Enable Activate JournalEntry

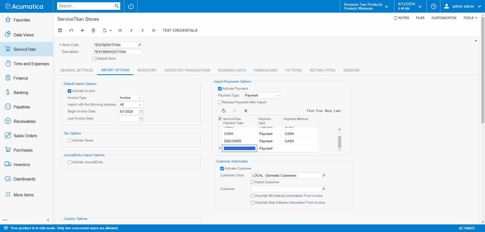point(69,162)
